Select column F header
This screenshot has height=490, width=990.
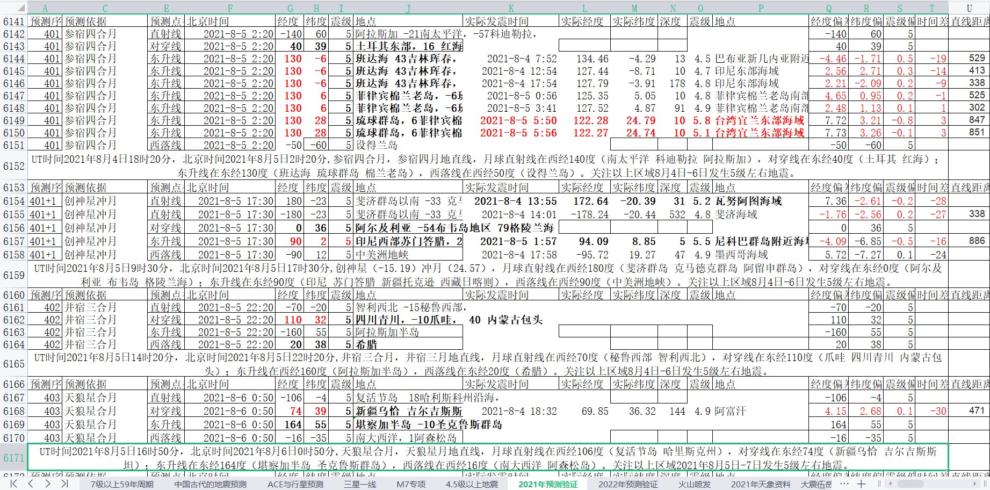pos(230,8)
